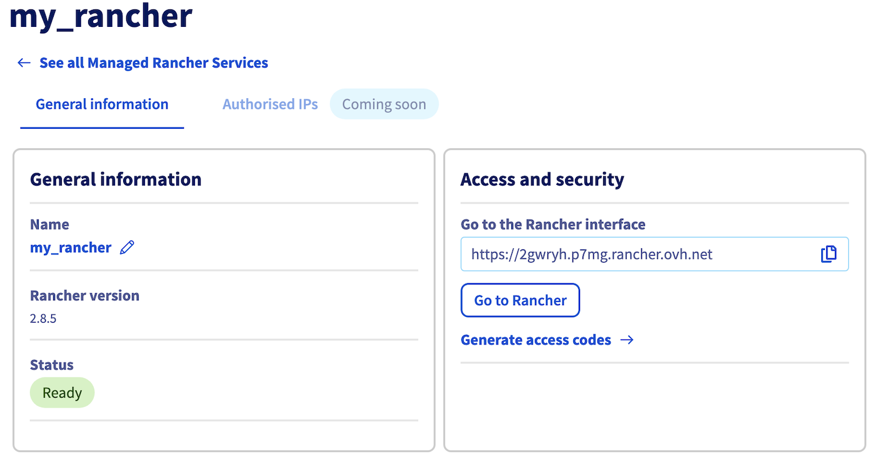
Task: Click the my_rancher page title
Action: click(101, 16)
